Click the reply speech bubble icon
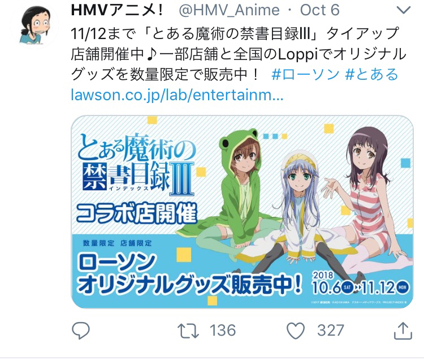 click(81, 331)
